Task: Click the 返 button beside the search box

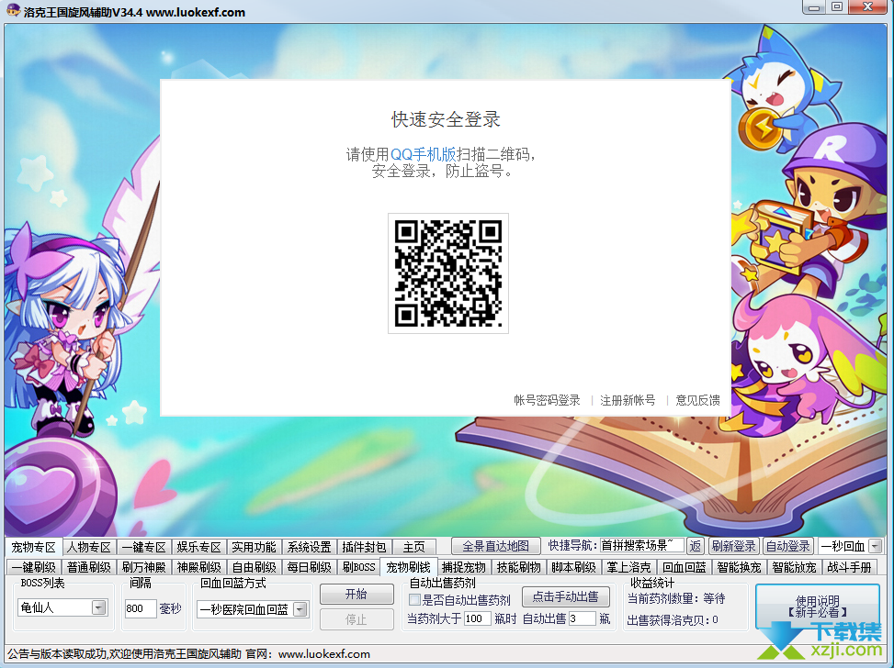Action: tap(696, 546)
